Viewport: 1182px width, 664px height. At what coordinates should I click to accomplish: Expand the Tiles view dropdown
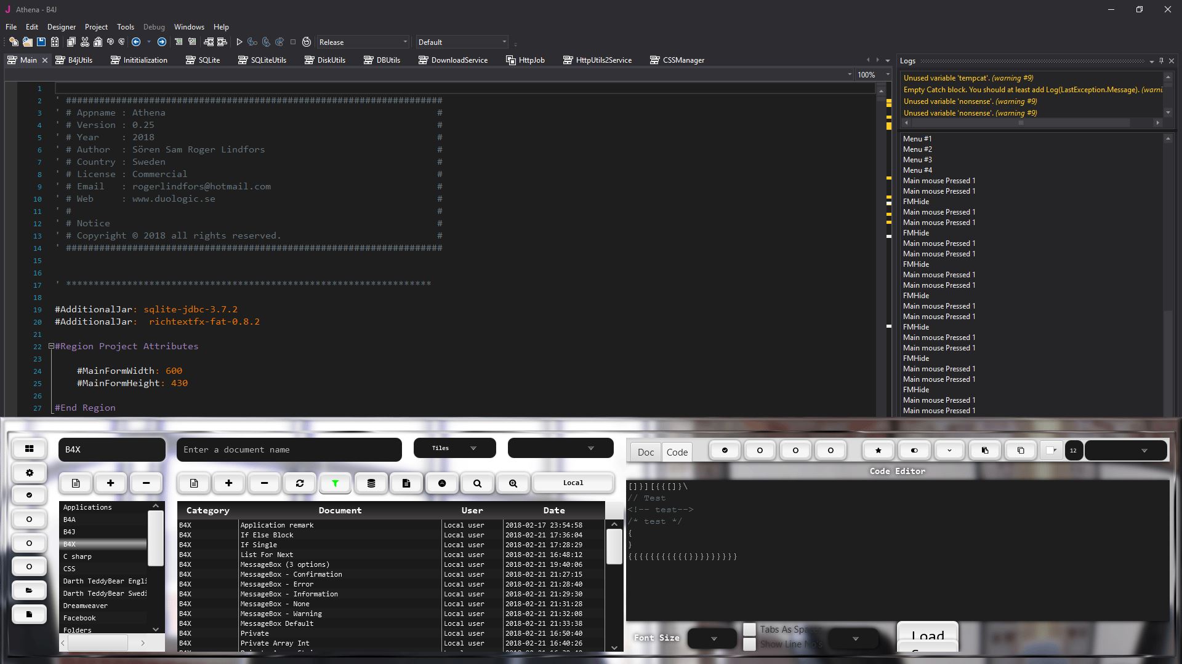pos(454,448)
